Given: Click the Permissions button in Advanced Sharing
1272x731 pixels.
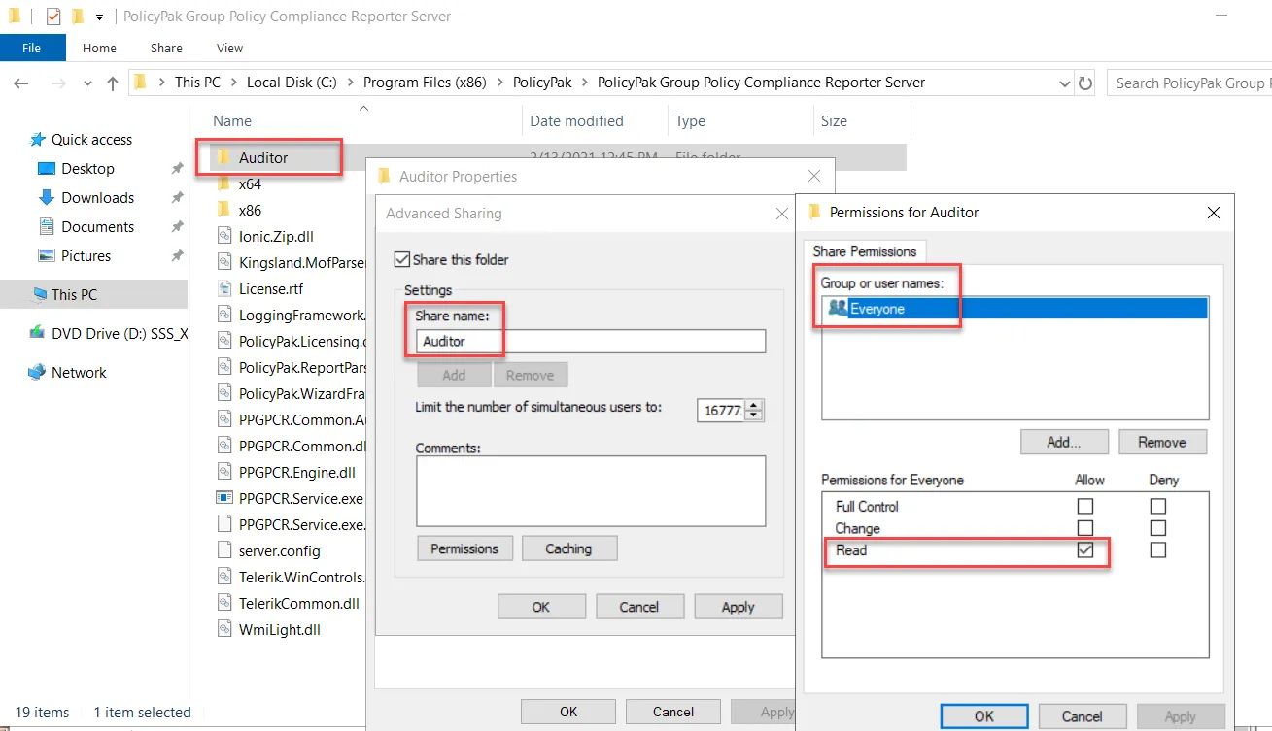Looking at the screenshot, I should (464, 548).
